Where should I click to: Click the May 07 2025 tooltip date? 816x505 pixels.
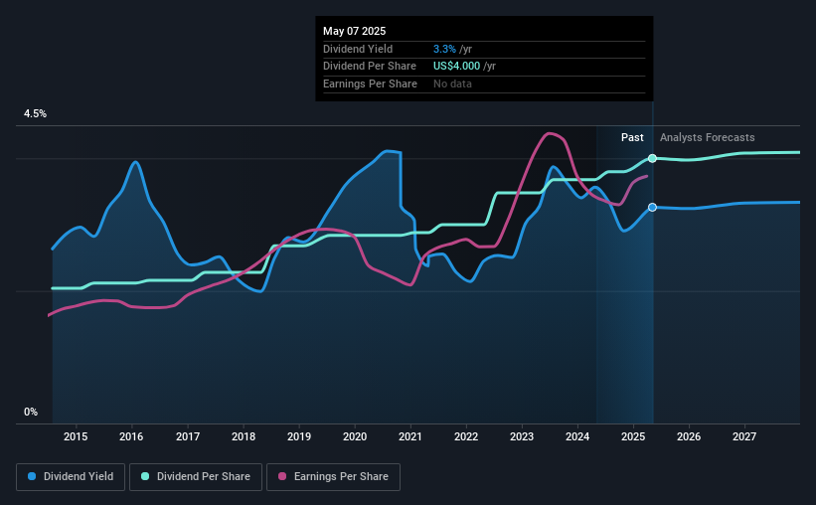[x=355, y=31]
